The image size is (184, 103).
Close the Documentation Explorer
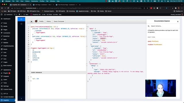[178, 21]
